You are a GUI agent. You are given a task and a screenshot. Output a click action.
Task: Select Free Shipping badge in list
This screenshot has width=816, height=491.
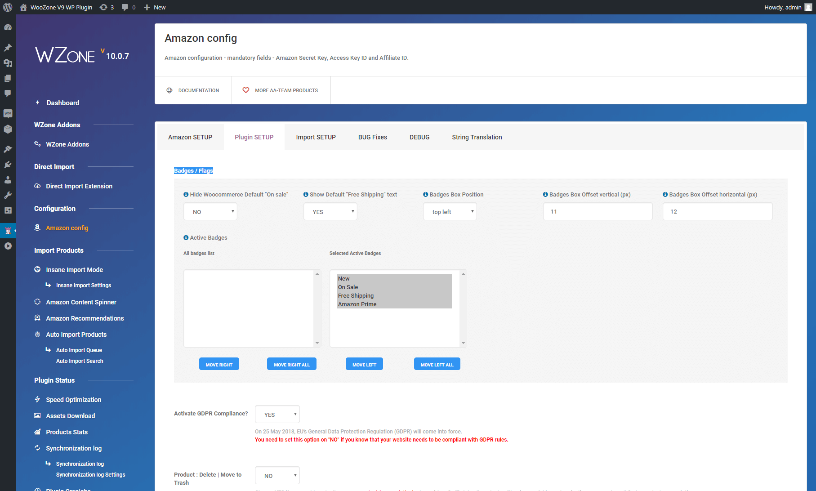[394, 296]
